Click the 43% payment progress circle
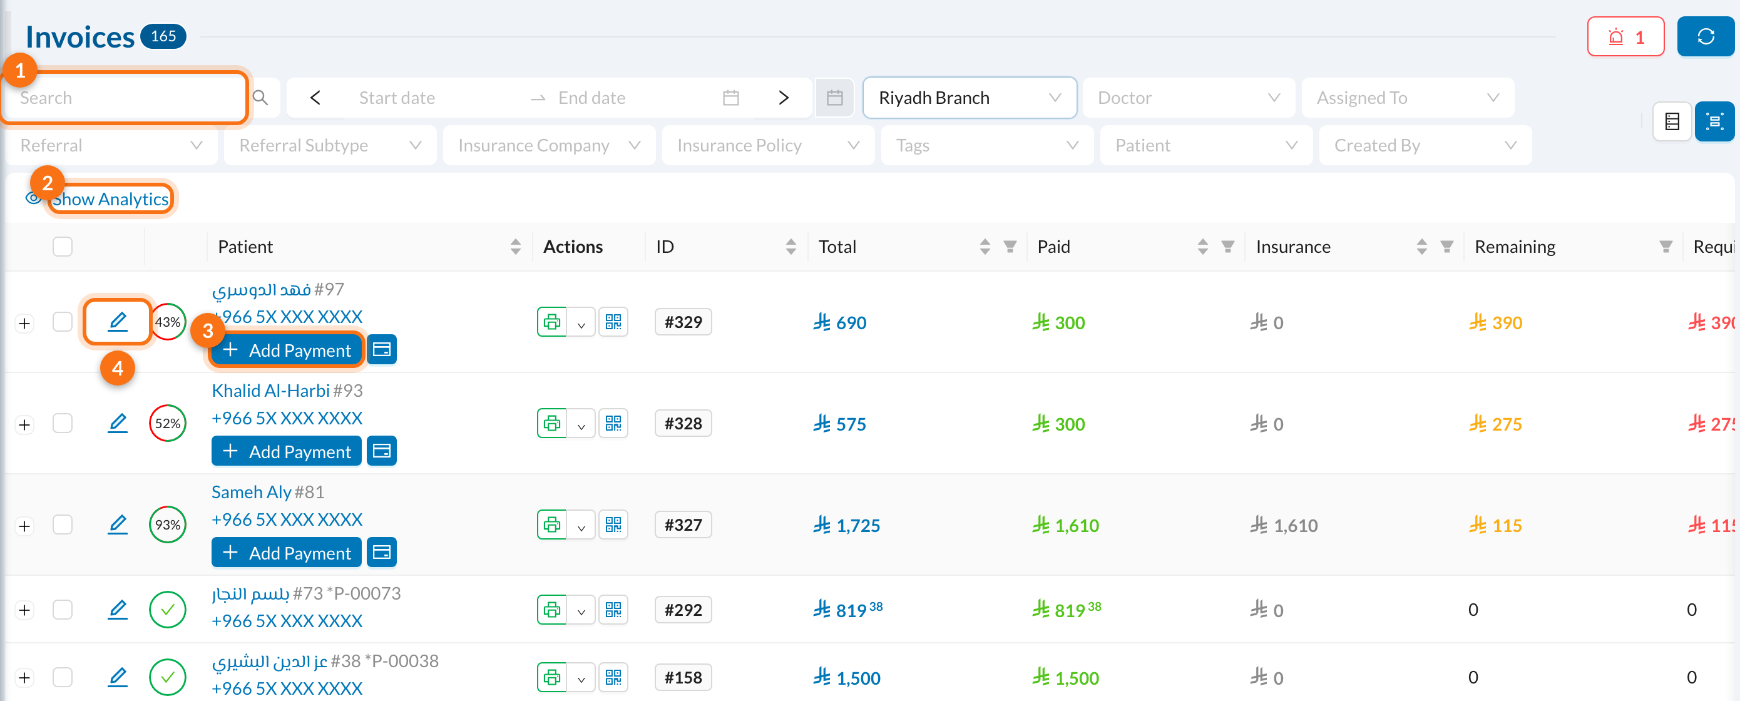1740x701 pixels. click(x=168, y=322)
